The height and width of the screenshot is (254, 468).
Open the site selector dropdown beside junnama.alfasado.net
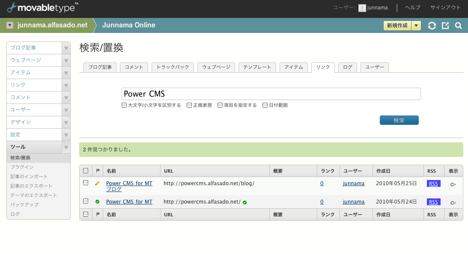click(x=10, y=25)
